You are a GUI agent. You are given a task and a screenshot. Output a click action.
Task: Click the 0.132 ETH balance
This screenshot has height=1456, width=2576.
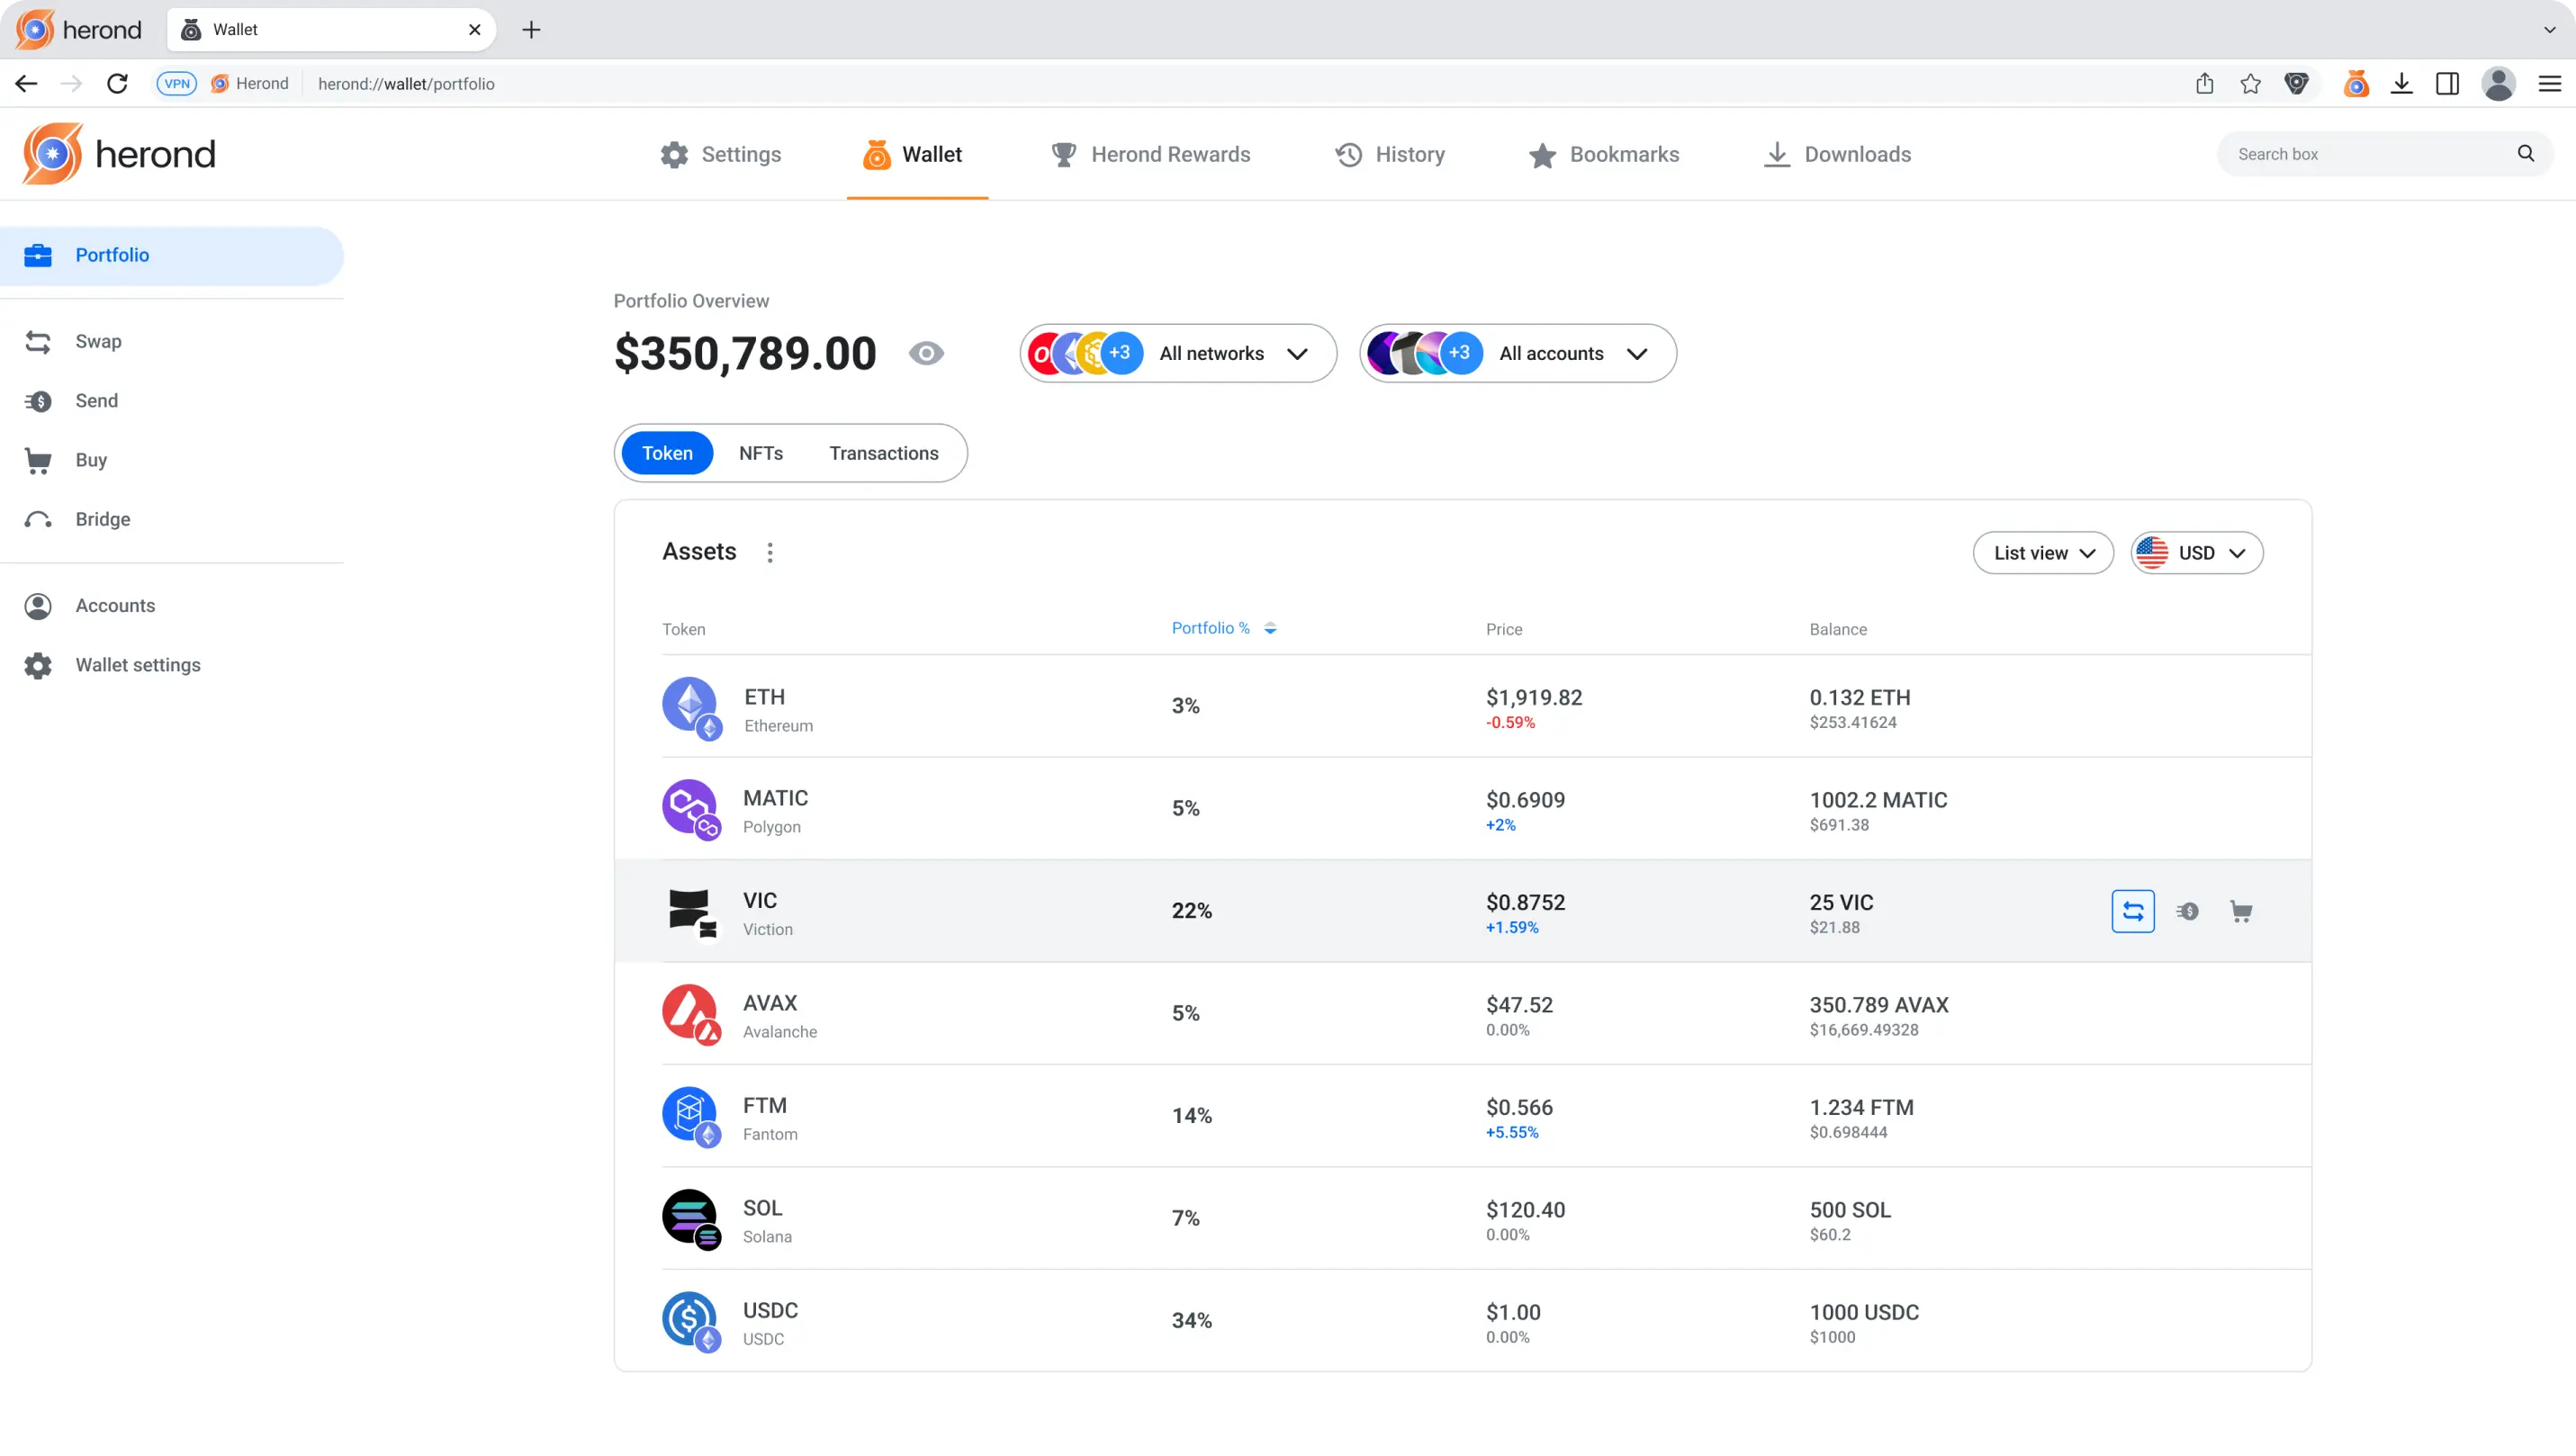(1860, 698)
